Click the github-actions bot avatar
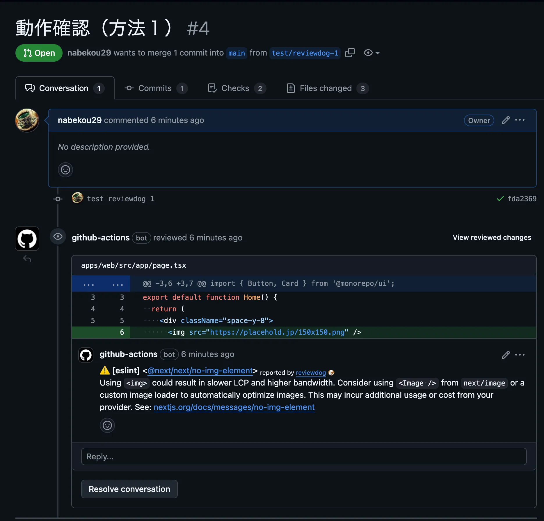 (x=27, y=238)
